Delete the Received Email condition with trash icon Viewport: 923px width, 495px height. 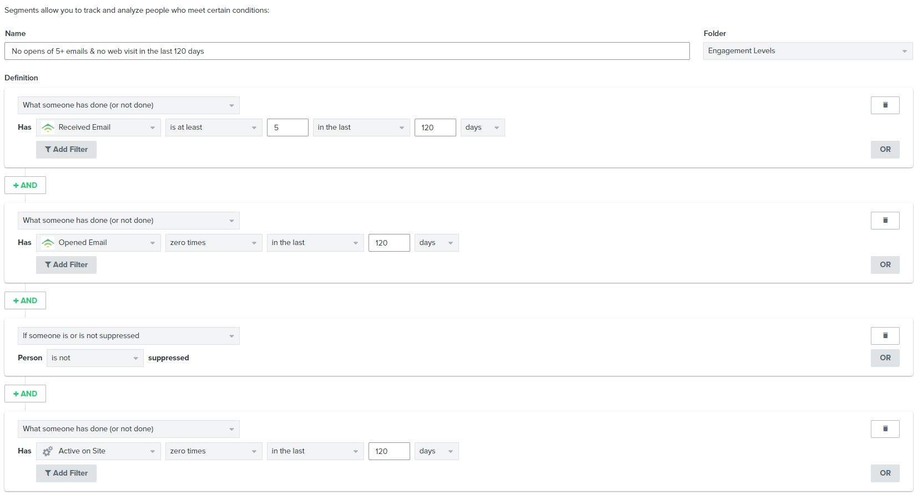point(885,105)
